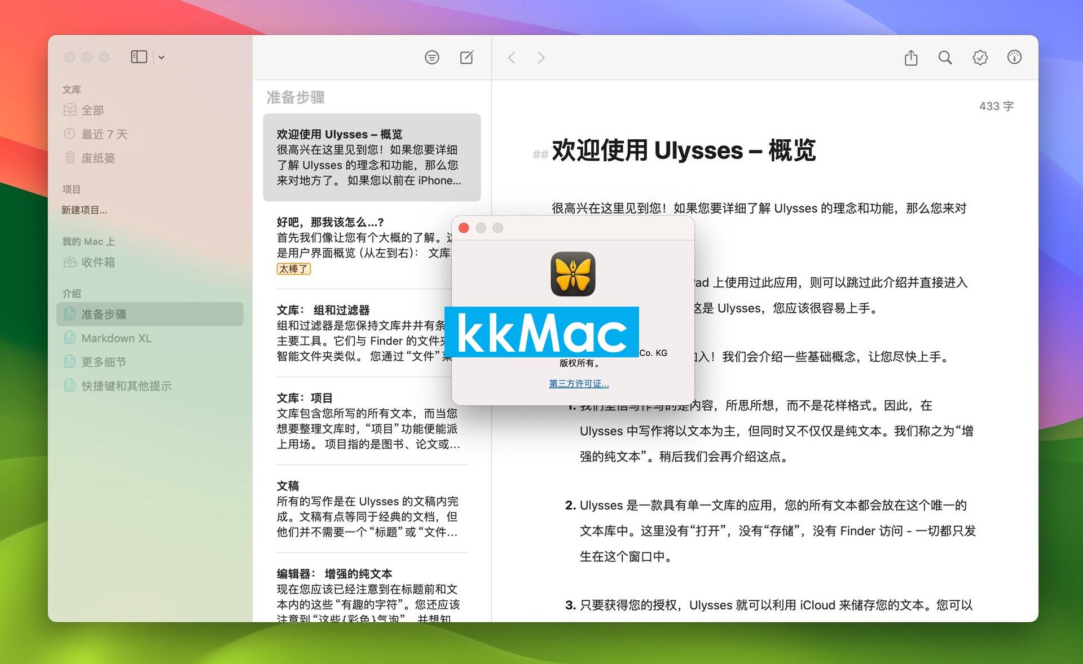The width and height of the screenshot is (1083, 664).
Task: Select 最近 7 天 in the sidebar
Action: click(x=149, y=134)
